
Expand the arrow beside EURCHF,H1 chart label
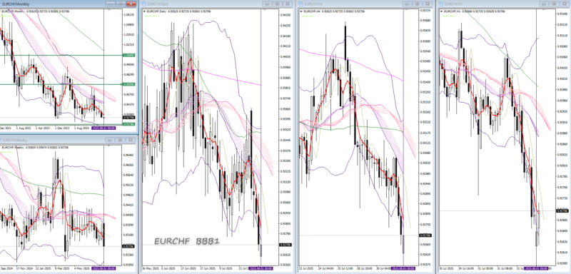coord(442,11)
